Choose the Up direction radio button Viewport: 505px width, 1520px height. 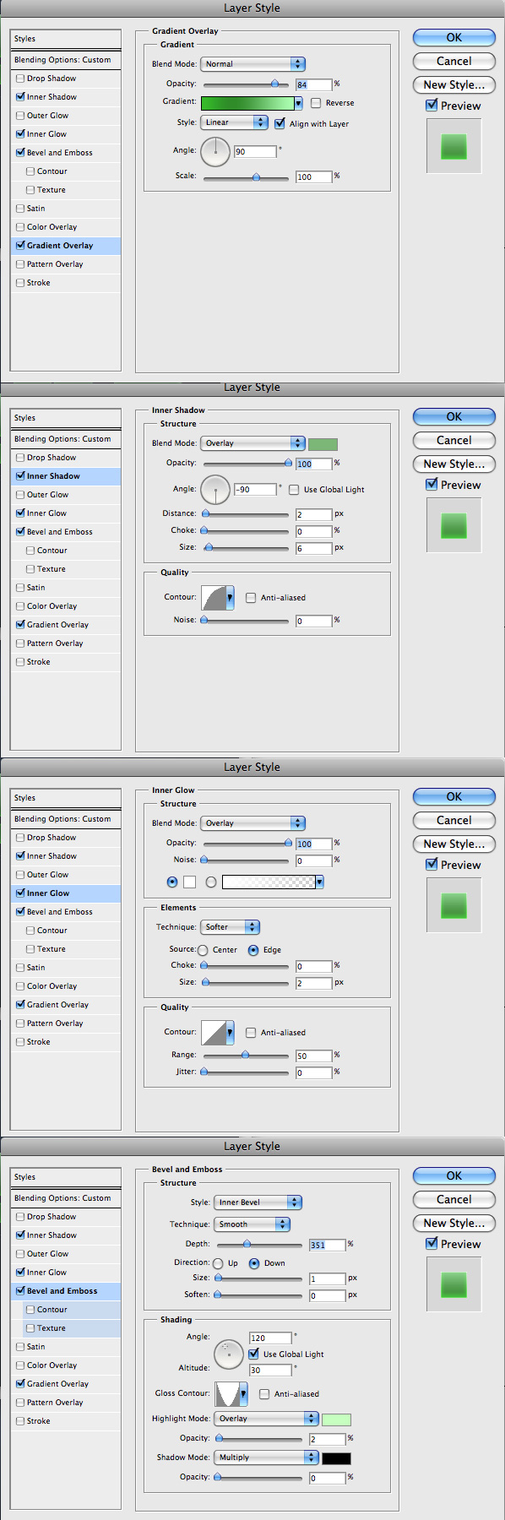(218, 1263)
